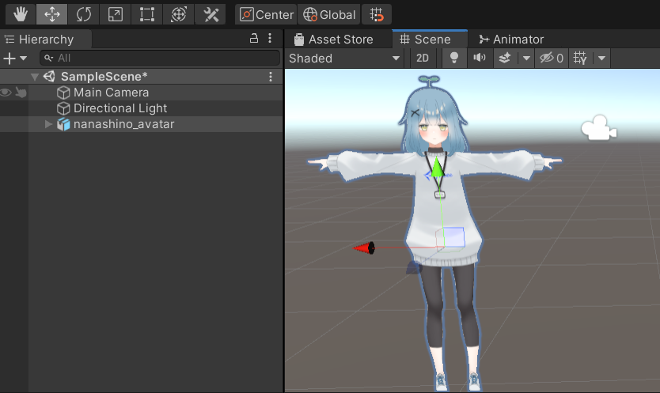Open Hierarchy panel options menu
660x393 pixels.
click(270, 39)
